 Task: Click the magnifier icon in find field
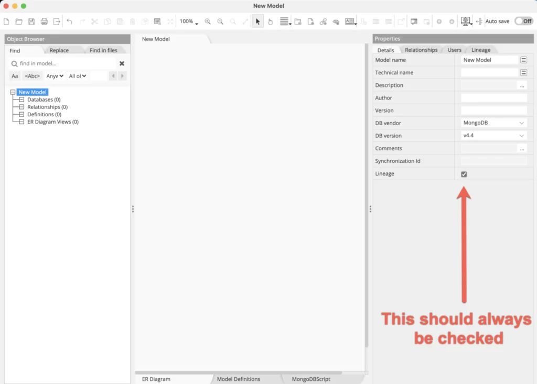pyautogui.click(x=14, y=64)
